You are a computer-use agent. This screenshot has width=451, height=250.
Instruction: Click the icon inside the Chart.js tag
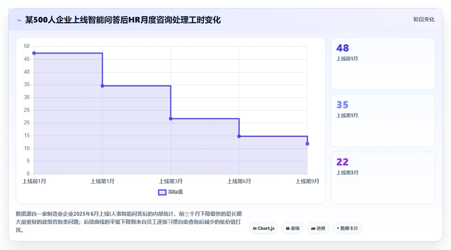coord(254,228)
